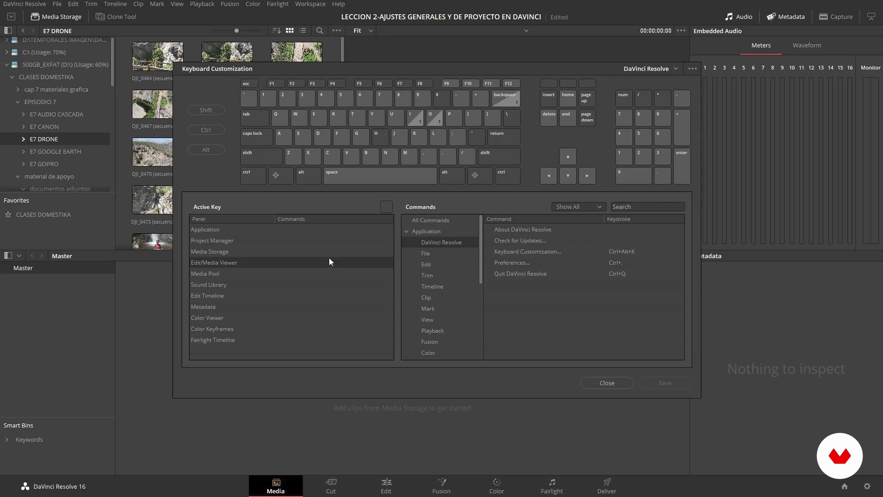
Task: Switch media storage to list view
Action: click(x=303, y=30)
